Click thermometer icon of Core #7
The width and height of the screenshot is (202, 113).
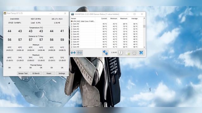point(72,42)
